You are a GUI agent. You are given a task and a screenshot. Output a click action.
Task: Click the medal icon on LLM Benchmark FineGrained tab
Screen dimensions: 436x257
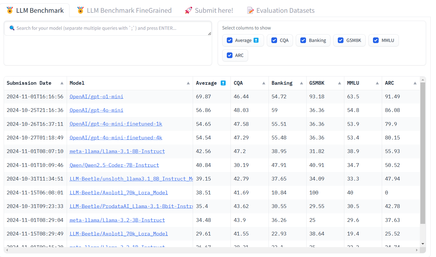pos(81,10)
